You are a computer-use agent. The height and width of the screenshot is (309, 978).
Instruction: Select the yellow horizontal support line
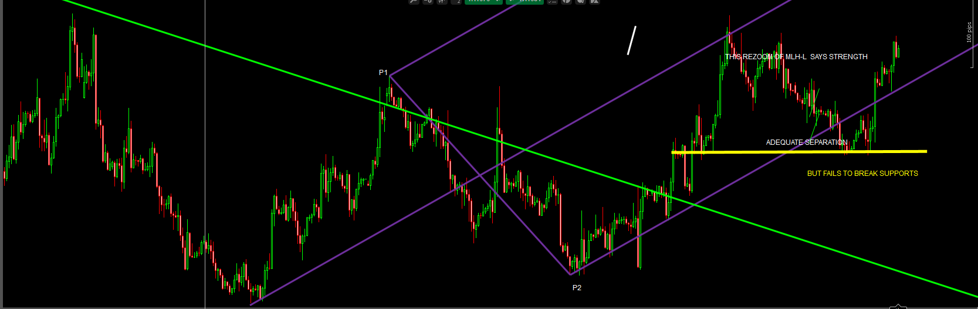[799, 152]
